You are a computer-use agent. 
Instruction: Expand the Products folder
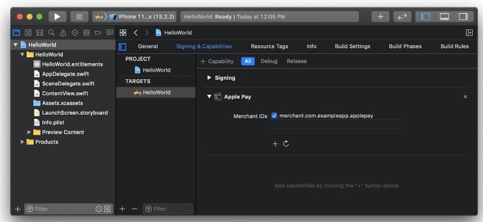[22, 142]
